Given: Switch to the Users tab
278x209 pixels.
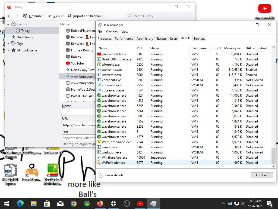Looking at the screenshot, I should pyautogui.click(x=173, y=39).
